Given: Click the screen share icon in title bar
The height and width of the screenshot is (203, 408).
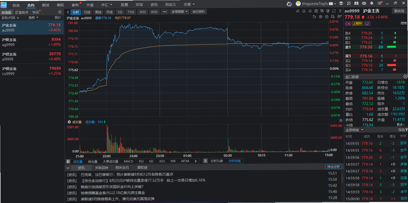Looking at the screenshot, I should point(349,4).
